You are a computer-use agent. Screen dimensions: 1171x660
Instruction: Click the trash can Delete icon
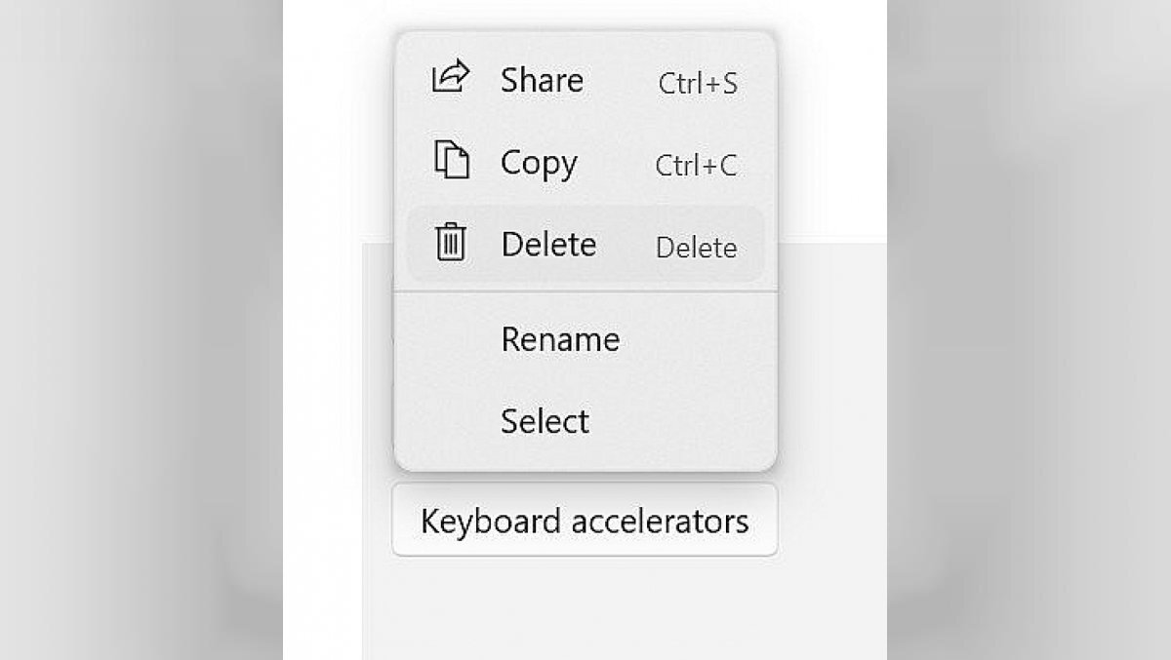(451, 242)
